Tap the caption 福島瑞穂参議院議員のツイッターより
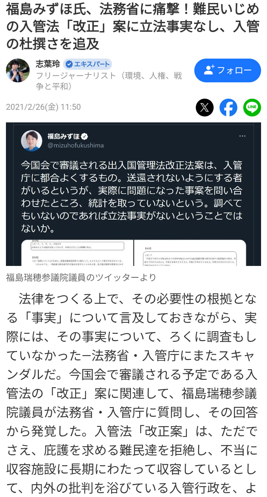Viewport: 267px width, 497px height. pyautogui.click(x=81, y=277)
